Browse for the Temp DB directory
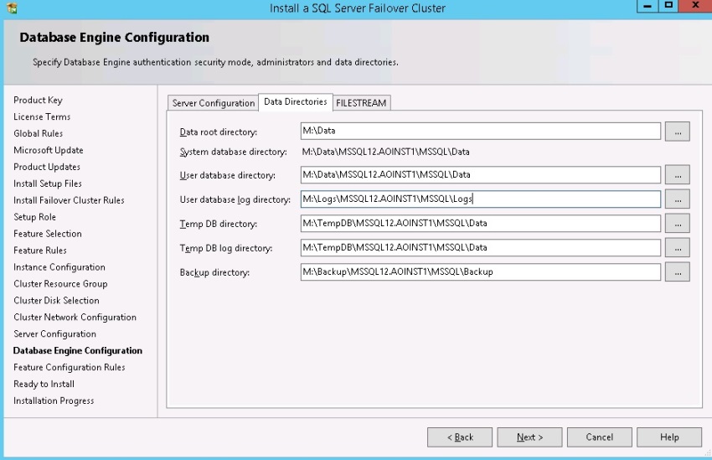The width and height of the screenshot is (712, 460). coord(677,224)
